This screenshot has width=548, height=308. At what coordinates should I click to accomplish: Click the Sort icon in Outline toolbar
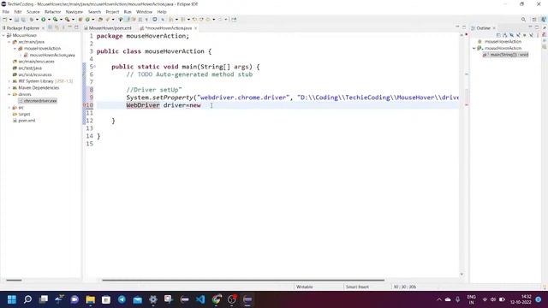tap(505, 35)
